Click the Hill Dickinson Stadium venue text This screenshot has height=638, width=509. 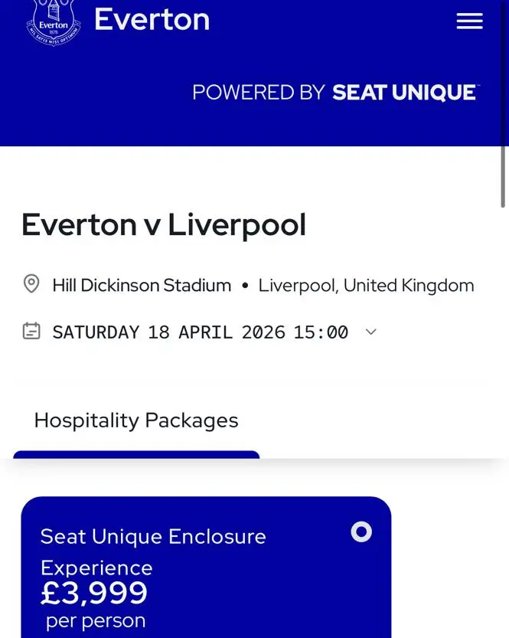click(x=142, y=286)
